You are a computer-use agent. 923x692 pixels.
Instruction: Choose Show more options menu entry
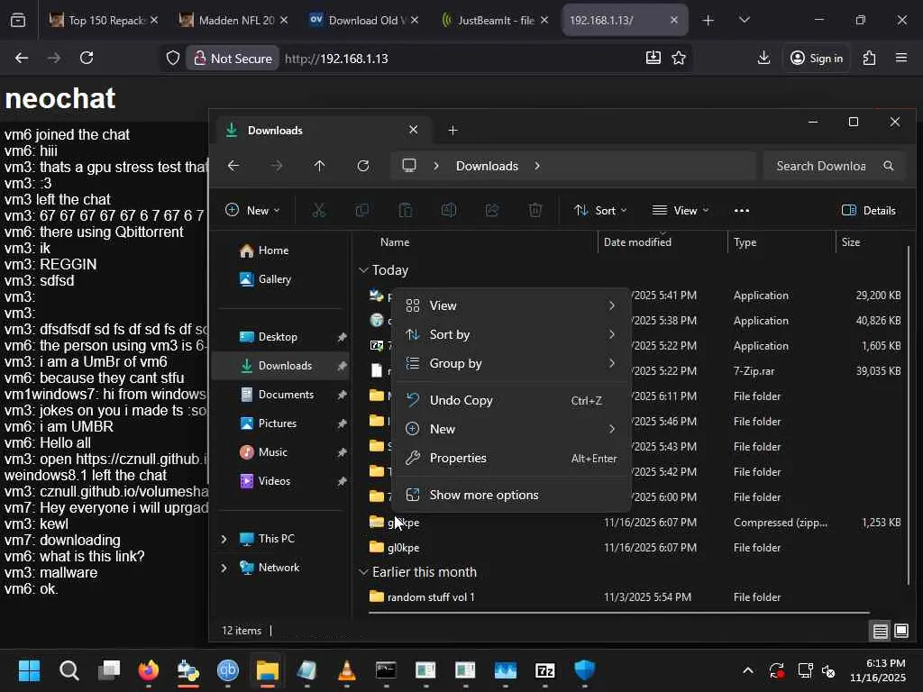click(x=483, y=495)
